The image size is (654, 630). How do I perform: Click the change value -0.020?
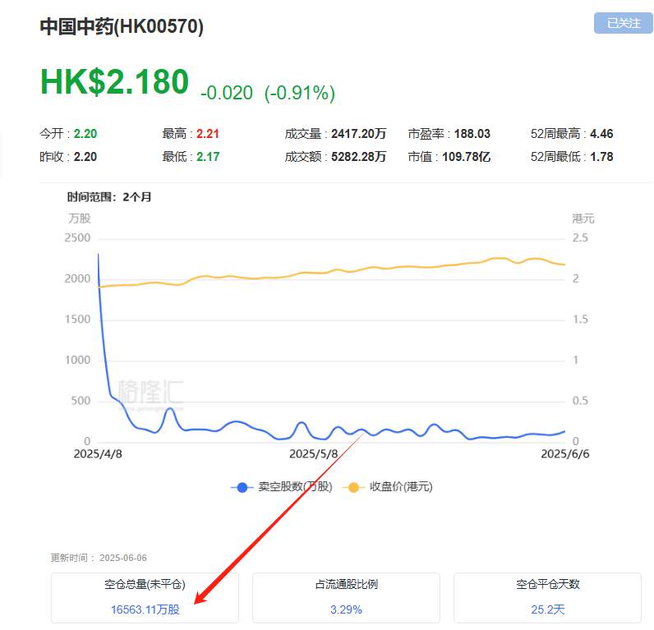(227, 93)
